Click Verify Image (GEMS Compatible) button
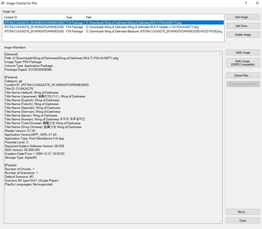This screenshot has width=262, height=229. tap(243, 63)
